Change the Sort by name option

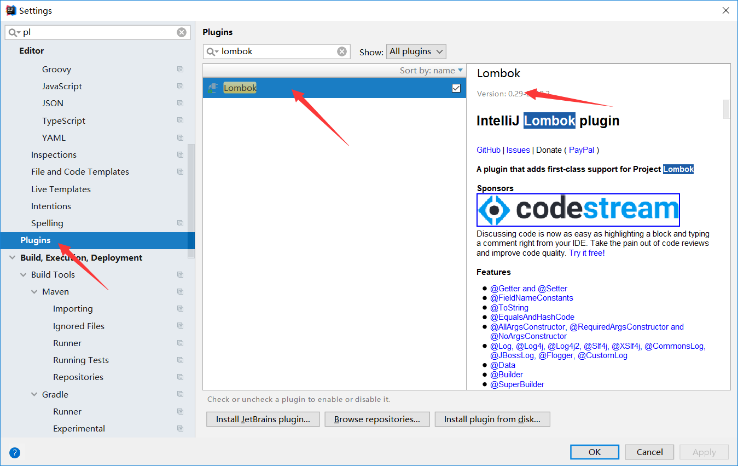pos(431,70)
